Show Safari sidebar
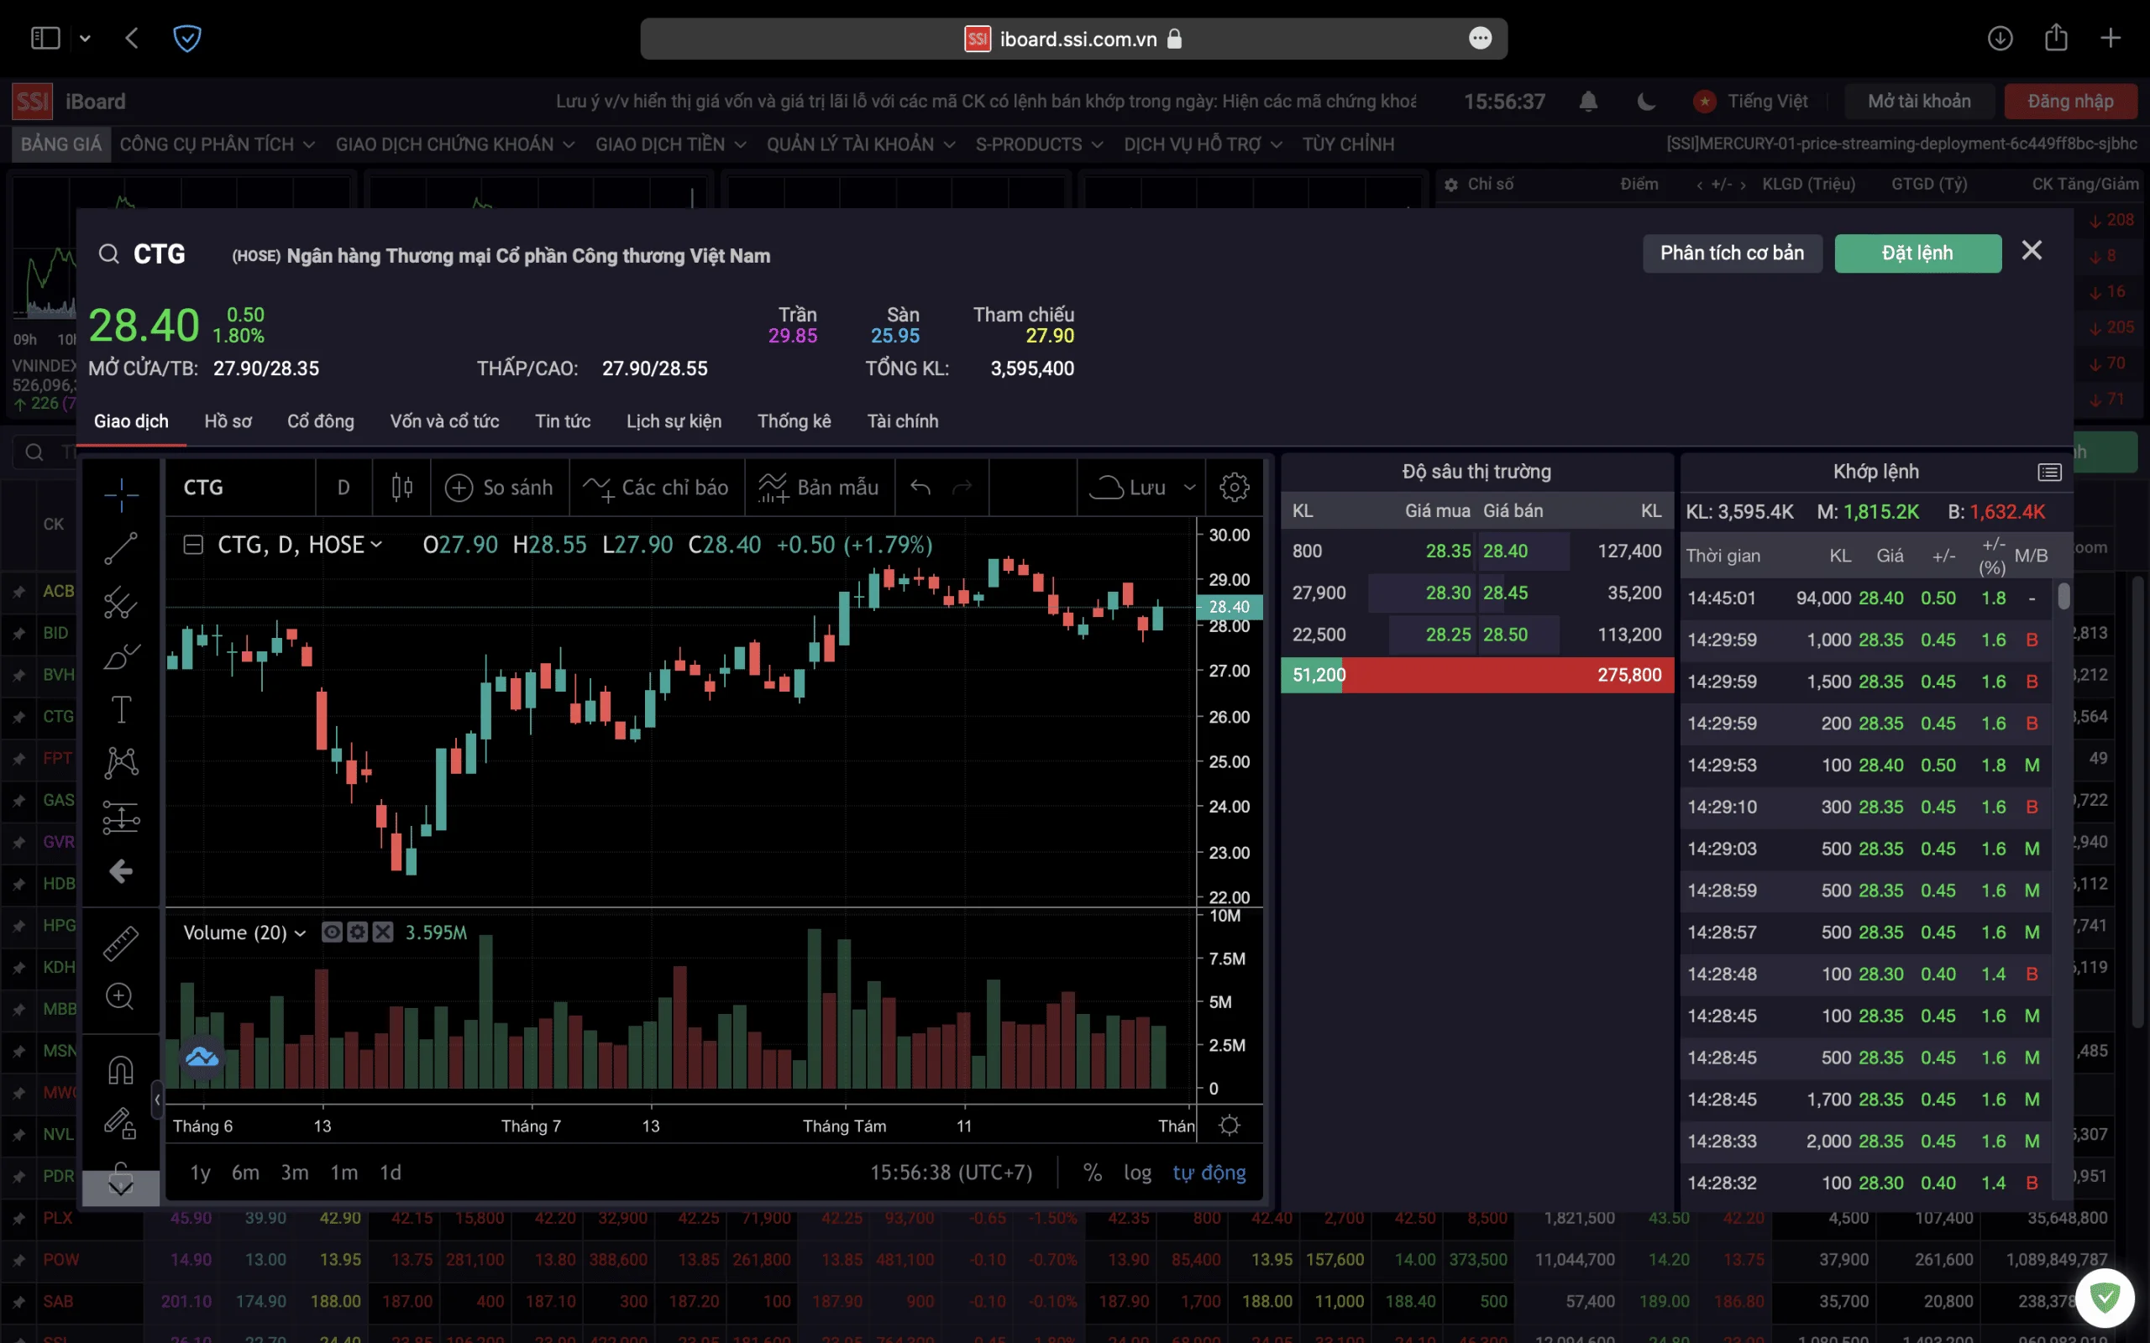This screenshot has width=2150, height=1343. [x=45, y=39]
